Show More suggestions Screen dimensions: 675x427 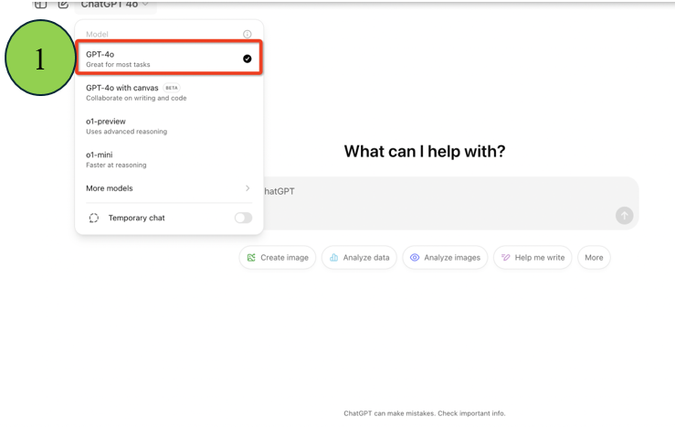coord(594,258)
